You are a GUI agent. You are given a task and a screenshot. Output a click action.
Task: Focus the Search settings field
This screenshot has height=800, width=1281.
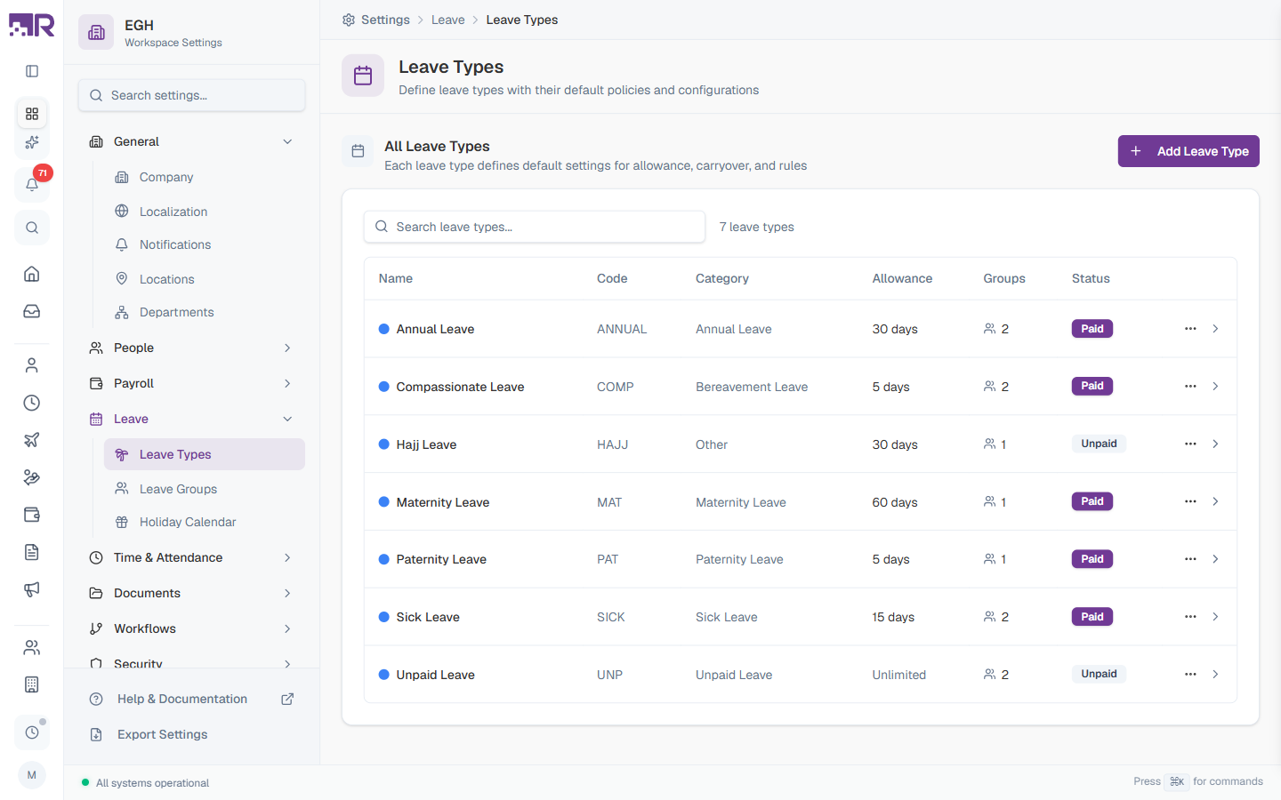point(191,95)
